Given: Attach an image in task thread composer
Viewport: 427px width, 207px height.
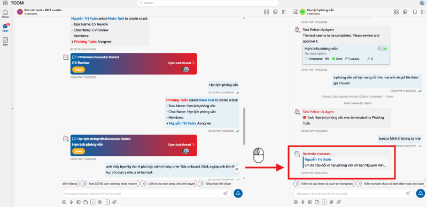Looking at the screenshot, I should (x=310, y=202).
